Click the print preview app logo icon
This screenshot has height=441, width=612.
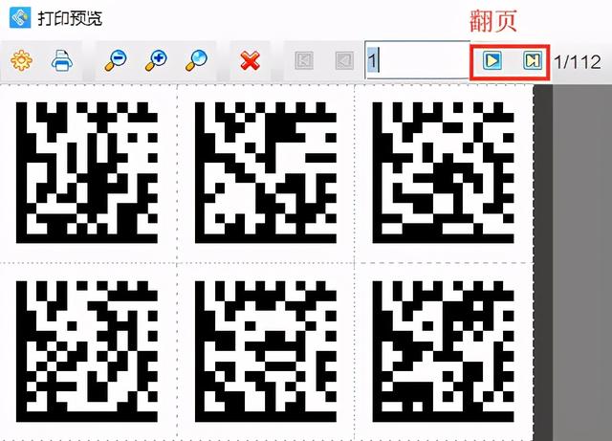[x=20, y=17]
